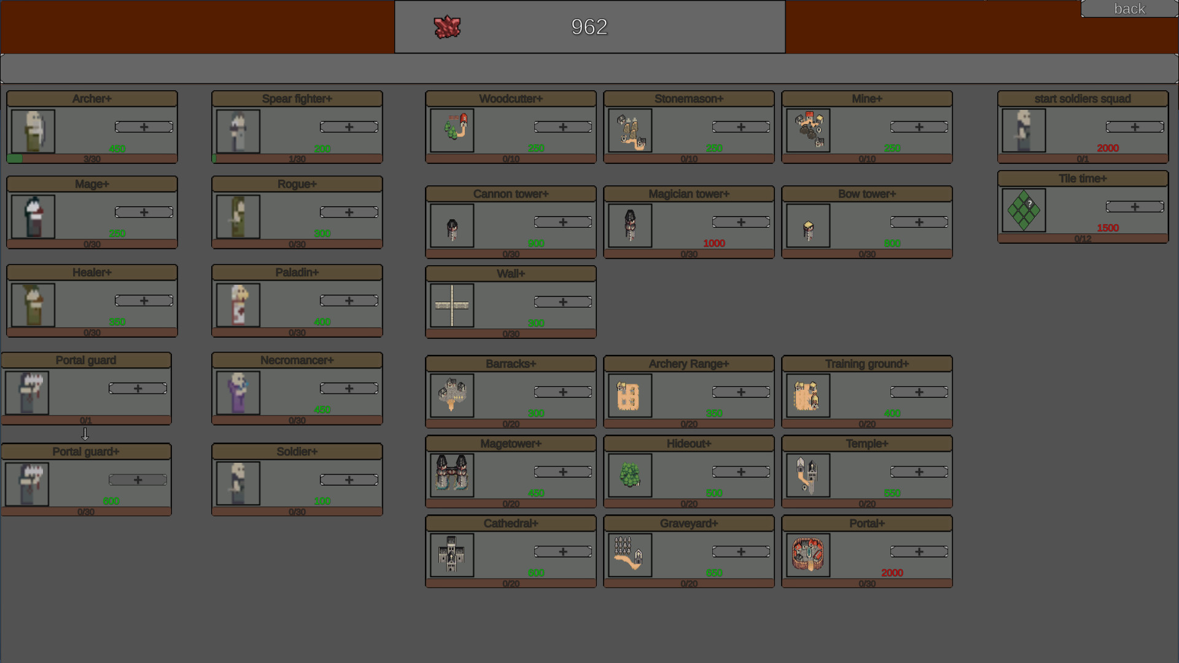
Task: Click the Necromancer portrait icon
Action: pos(238,393)
